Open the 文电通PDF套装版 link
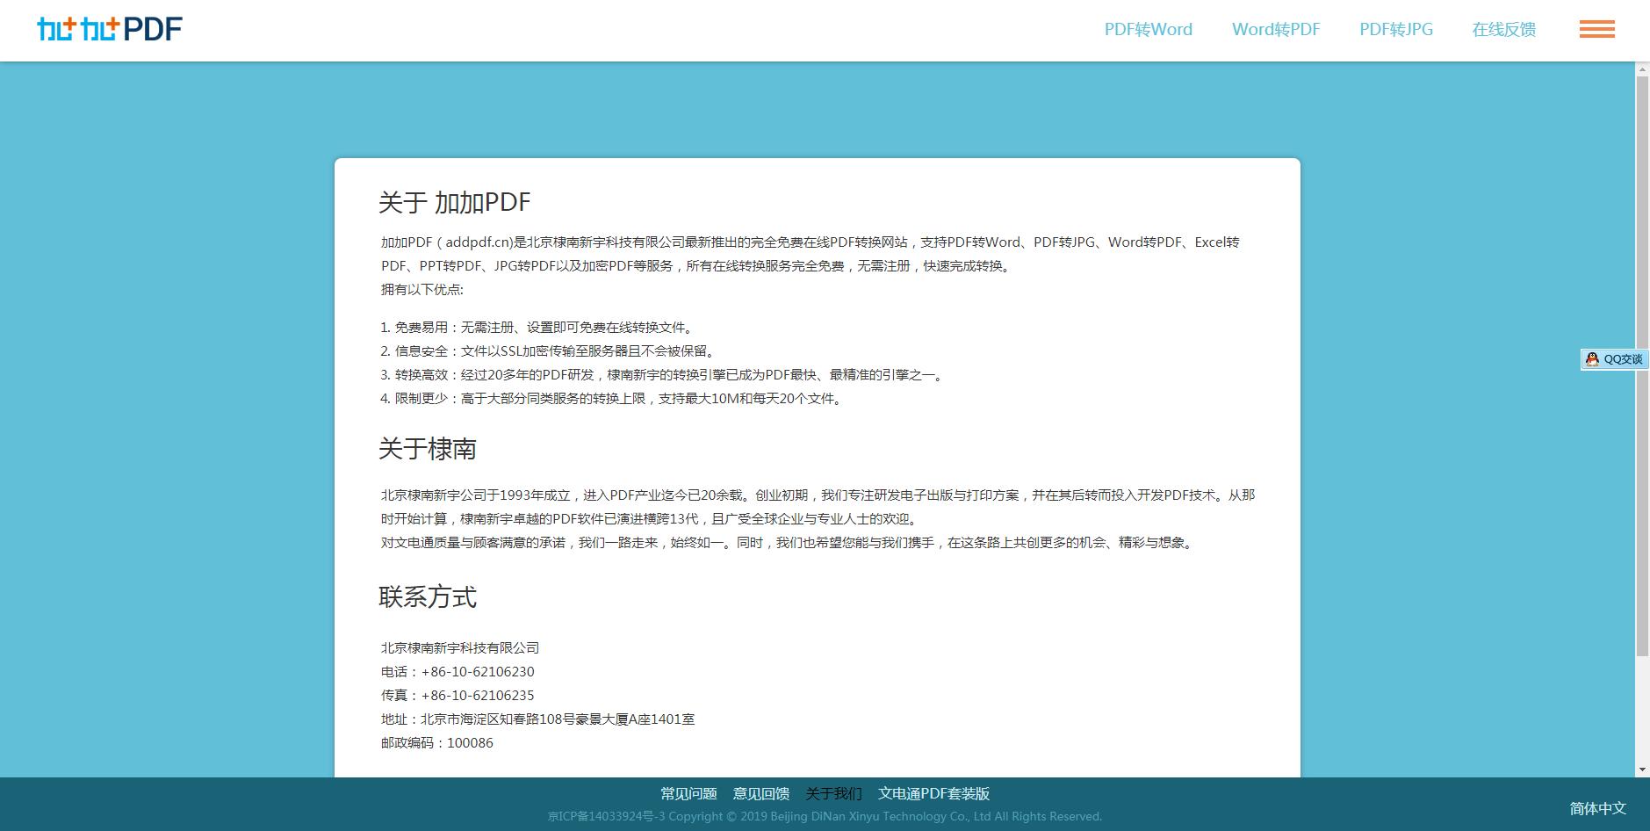Screen dimensions: 1650x831 point(933,794)
